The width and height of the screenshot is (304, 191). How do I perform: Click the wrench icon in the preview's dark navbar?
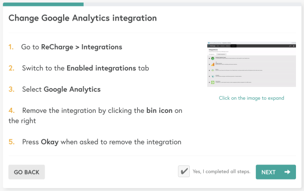[x=290, y=46]
